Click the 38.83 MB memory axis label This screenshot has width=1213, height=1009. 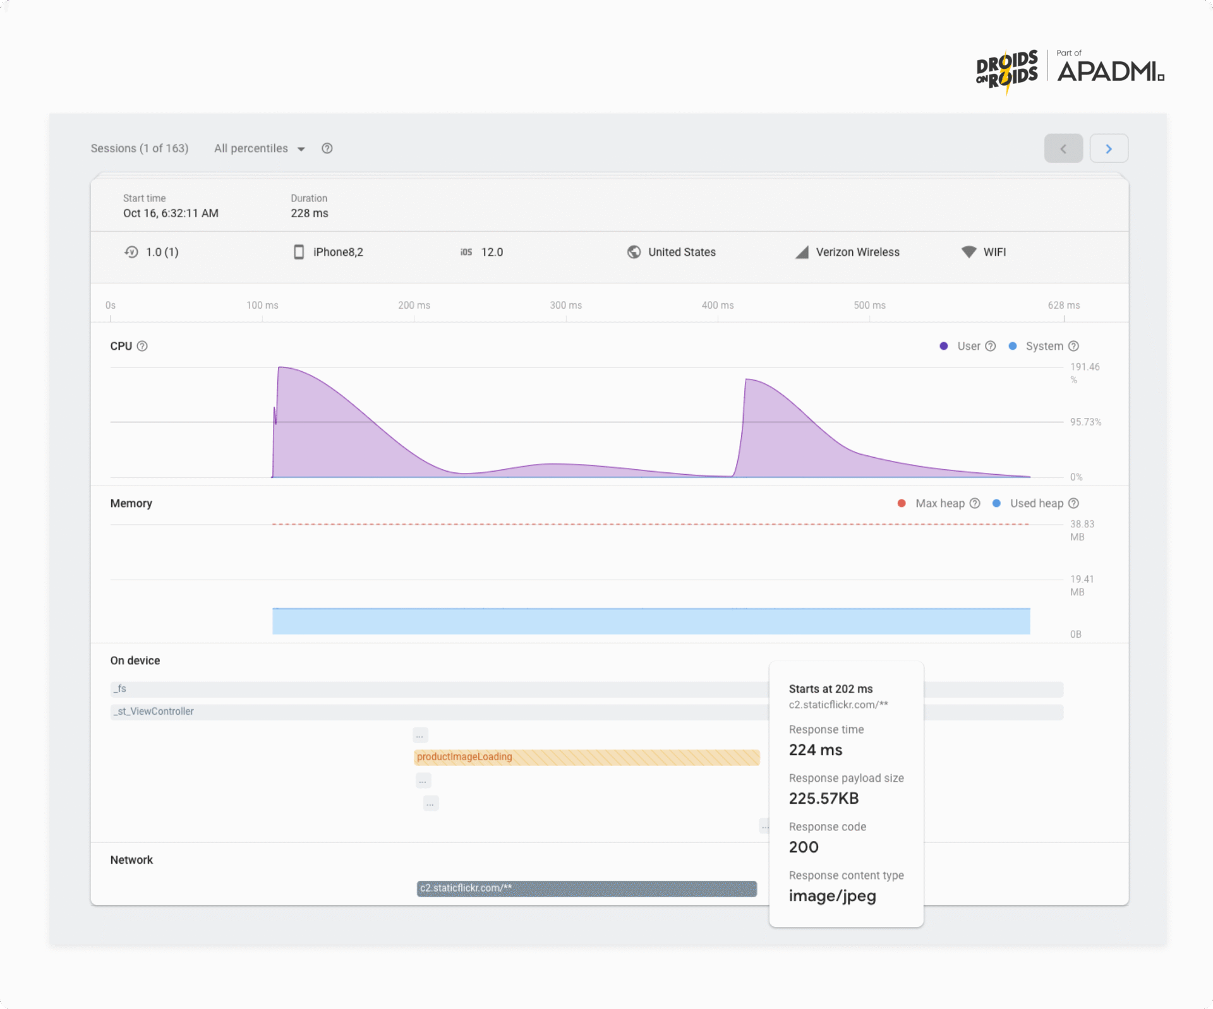coord(1082,530)
